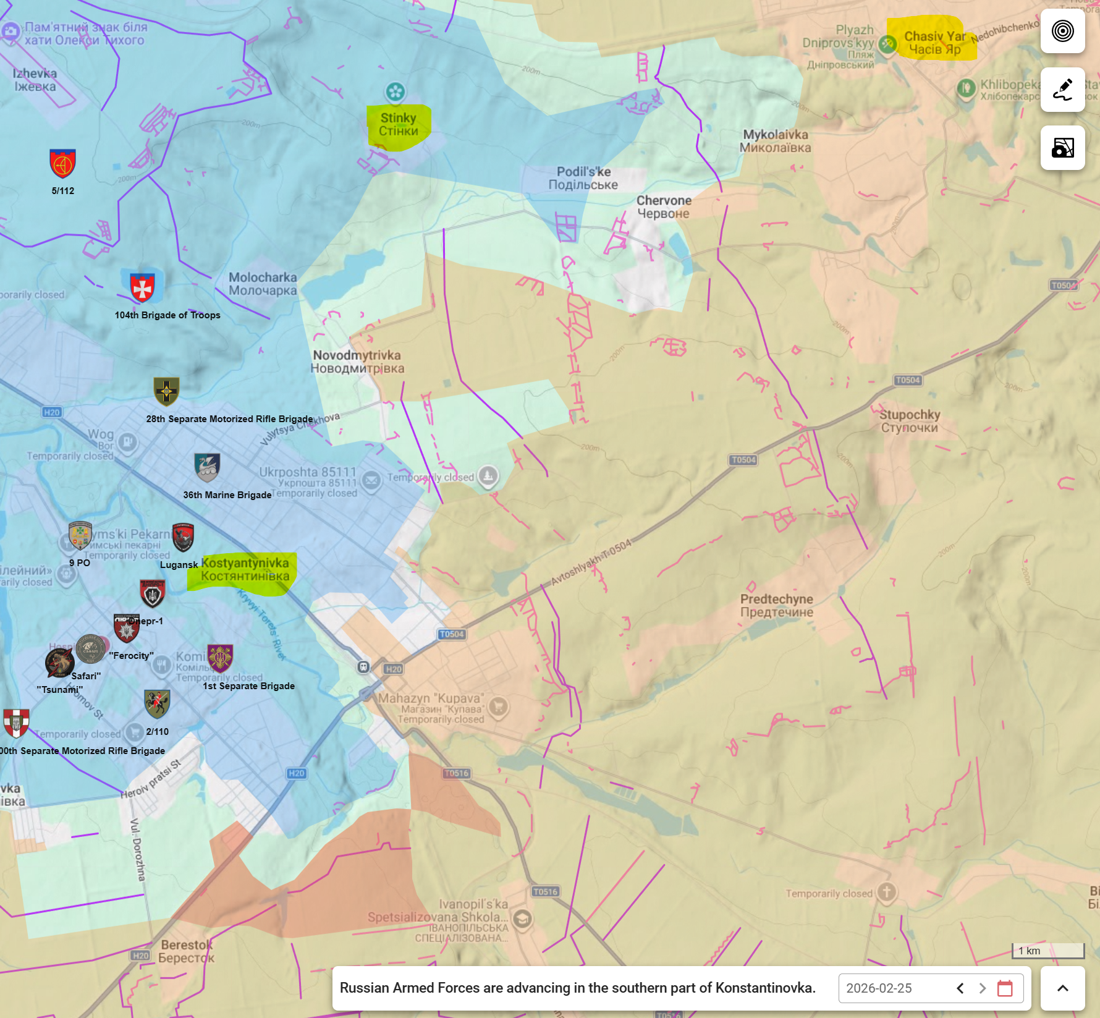Select the Russian Armed Forces advancing news text

pos(578,988)
